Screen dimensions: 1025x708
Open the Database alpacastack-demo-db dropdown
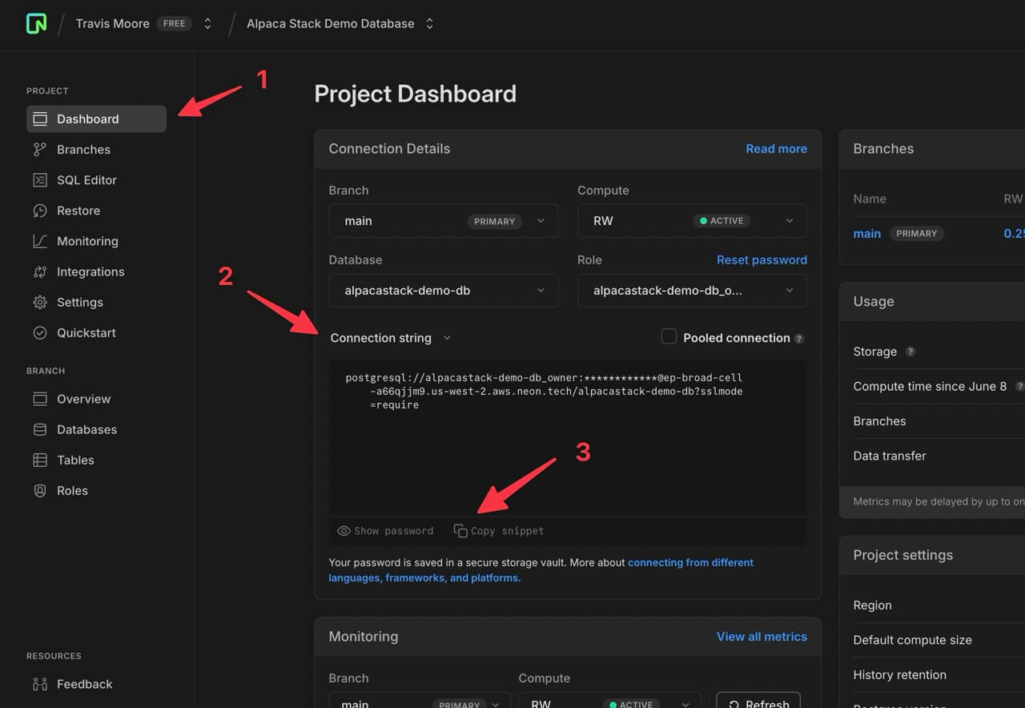coord(443,291)
